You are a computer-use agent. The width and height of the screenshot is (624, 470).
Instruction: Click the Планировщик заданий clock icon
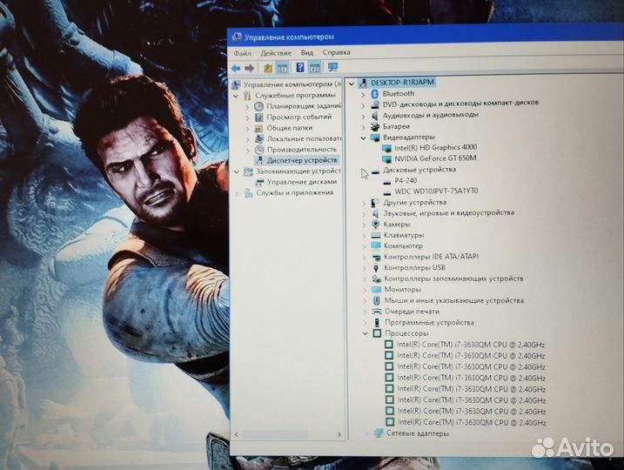pos(258,106)
